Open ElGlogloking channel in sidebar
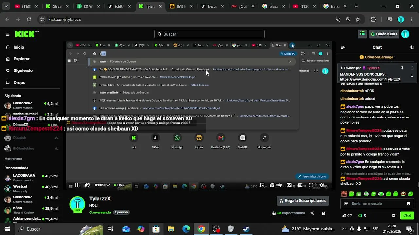Viewport: 419px width, 235px height. 31,149
